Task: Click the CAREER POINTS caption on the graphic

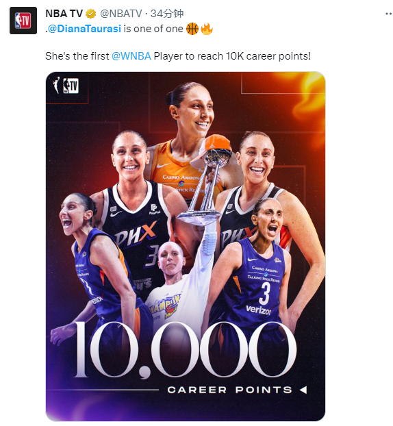Action: pyautogui.click(x=230, y=390)
